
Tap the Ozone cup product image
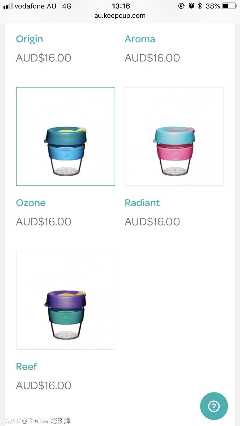(65, 136)
